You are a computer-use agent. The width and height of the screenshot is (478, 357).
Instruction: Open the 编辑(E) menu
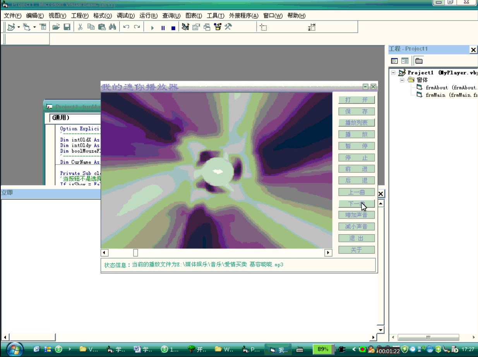[35, 16]
